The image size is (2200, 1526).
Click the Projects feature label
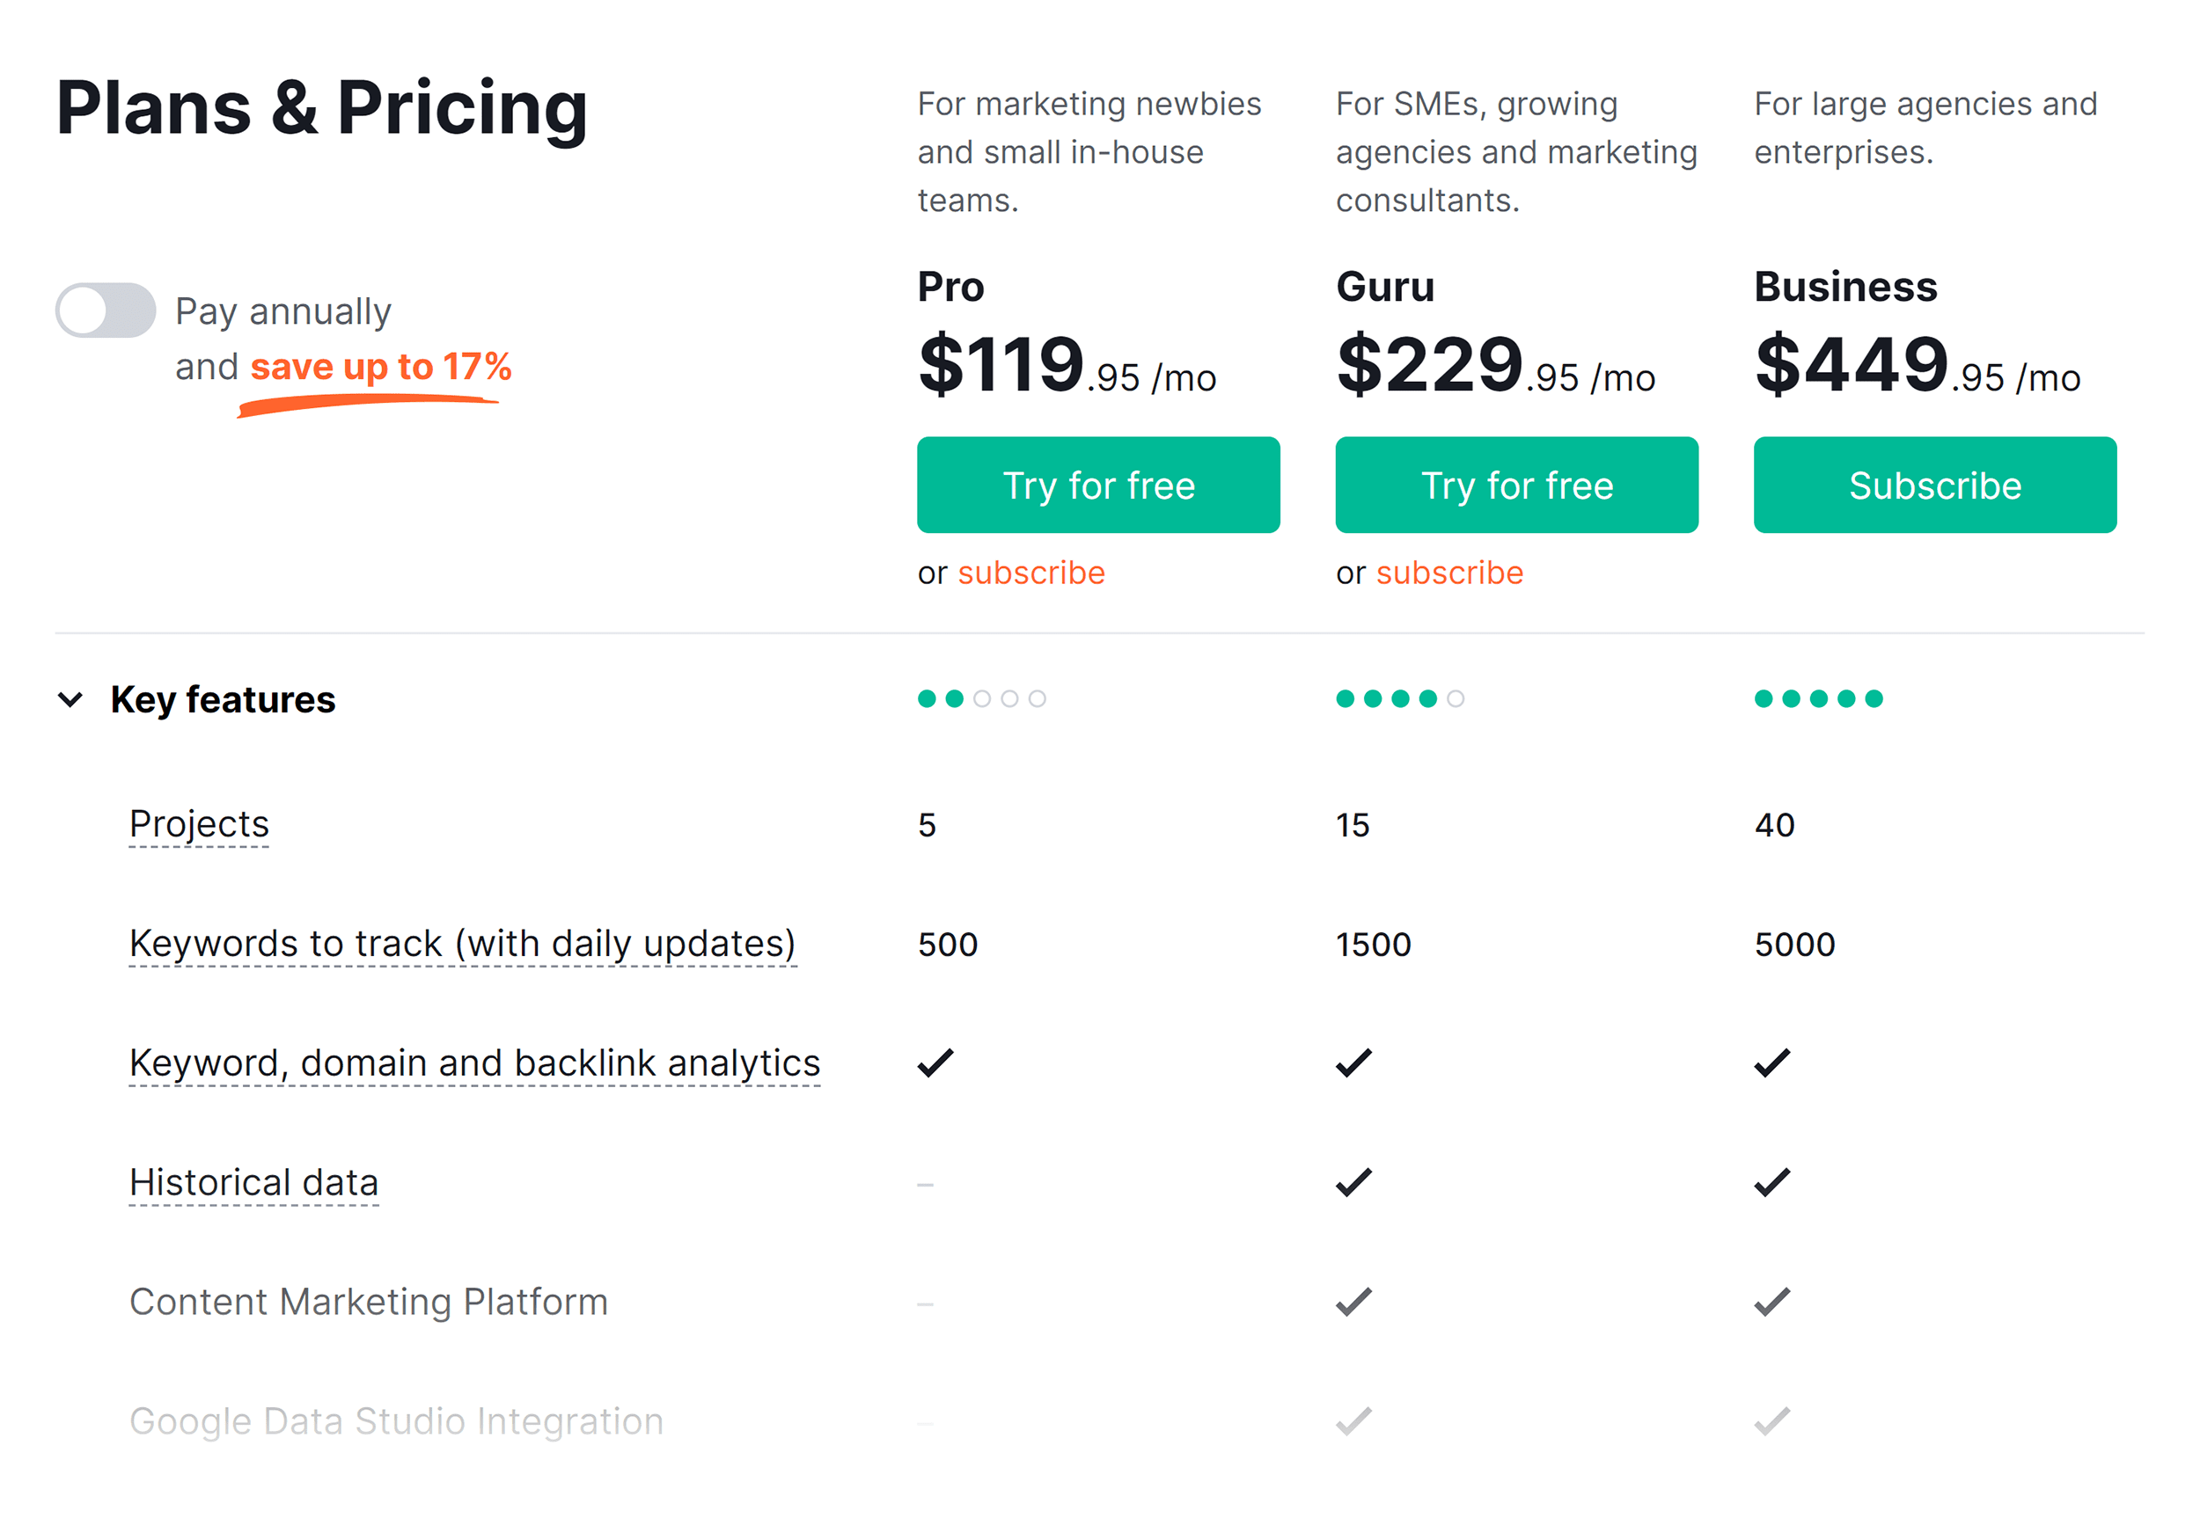(x=199, y=824)
